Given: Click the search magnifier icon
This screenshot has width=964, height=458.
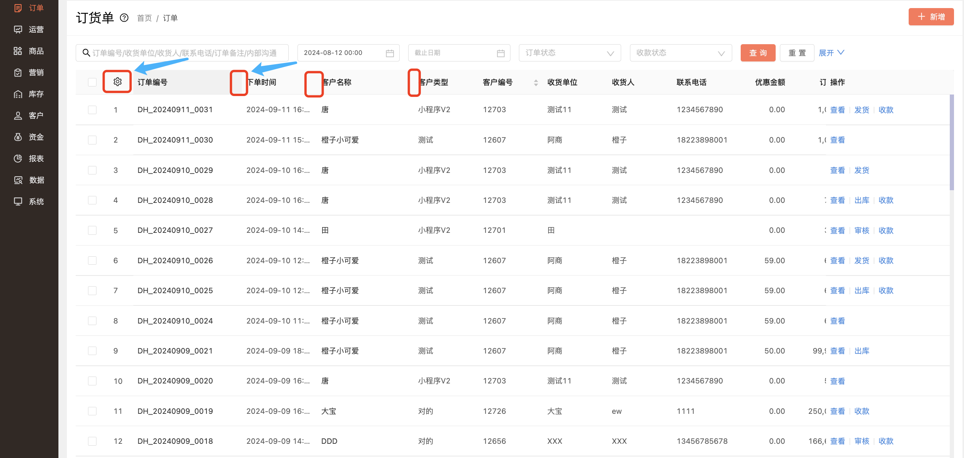Looking at the screenshot, I should [86, 53].
